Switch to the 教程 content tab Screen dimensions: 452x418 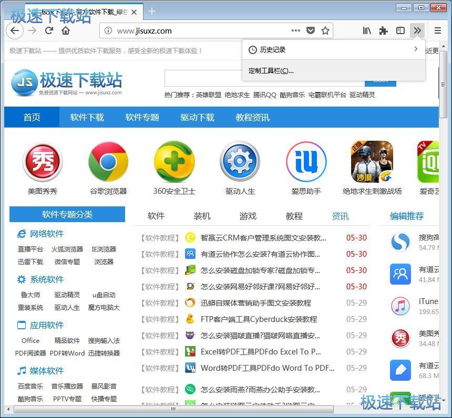tap(294, 216)
